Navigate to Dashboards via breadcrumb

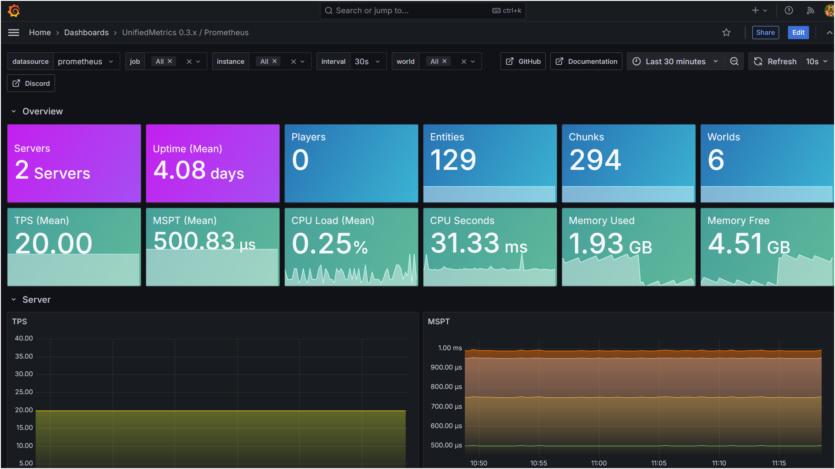coord(86,32)
